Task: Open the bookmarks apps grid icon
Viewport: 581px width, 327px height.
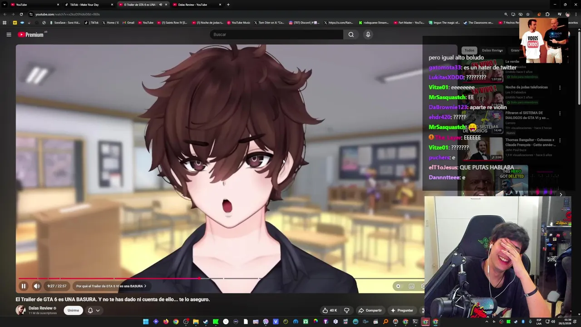Action: [x=5, y=23]
